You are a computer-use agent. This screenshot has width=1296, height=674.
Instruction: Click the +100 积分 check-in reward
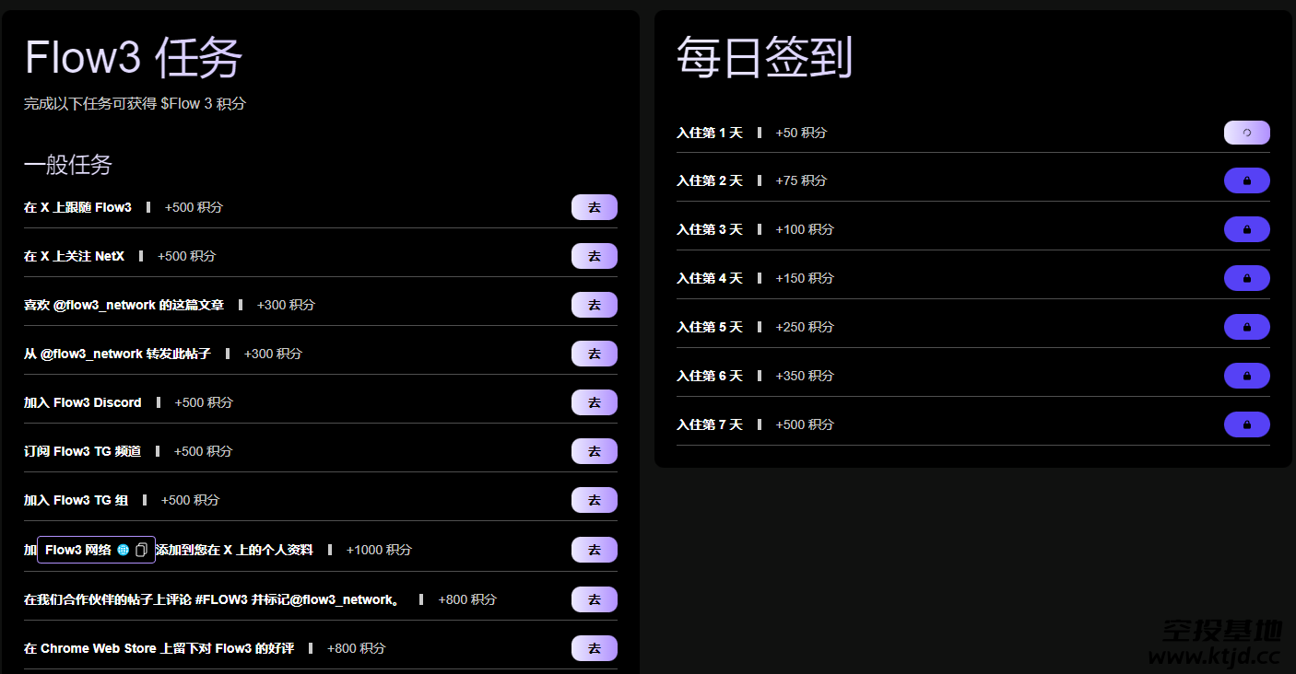coord(805,229)
